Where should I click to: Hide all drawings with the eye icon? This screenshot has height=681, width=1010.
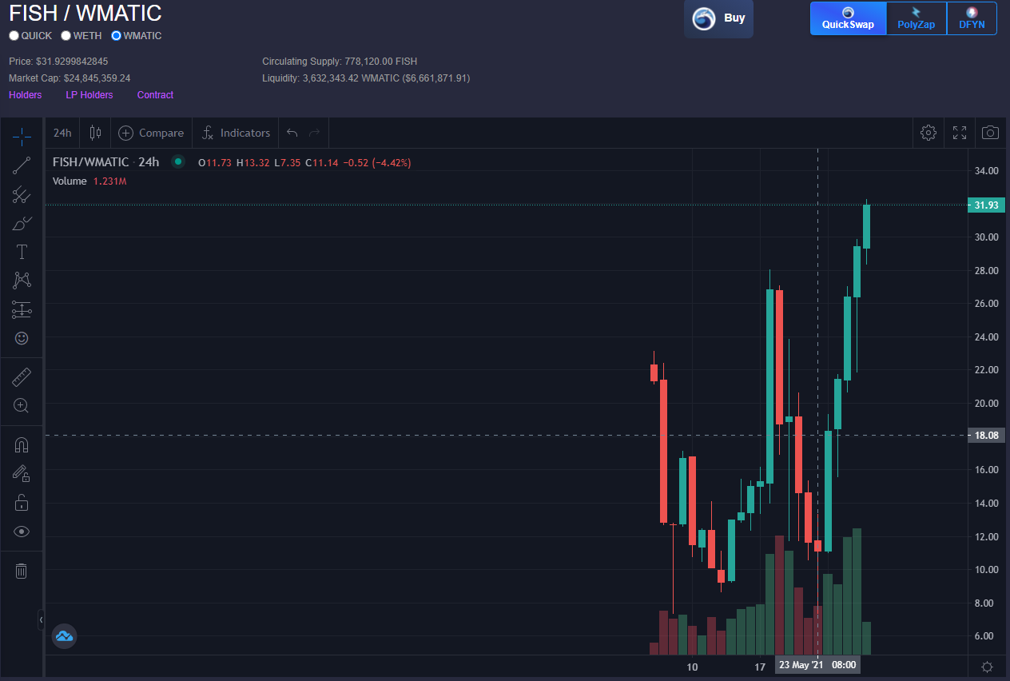pos(22,531)
